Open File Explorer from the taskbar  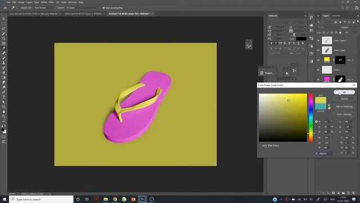pyautogui.click(x=106, y=199)
